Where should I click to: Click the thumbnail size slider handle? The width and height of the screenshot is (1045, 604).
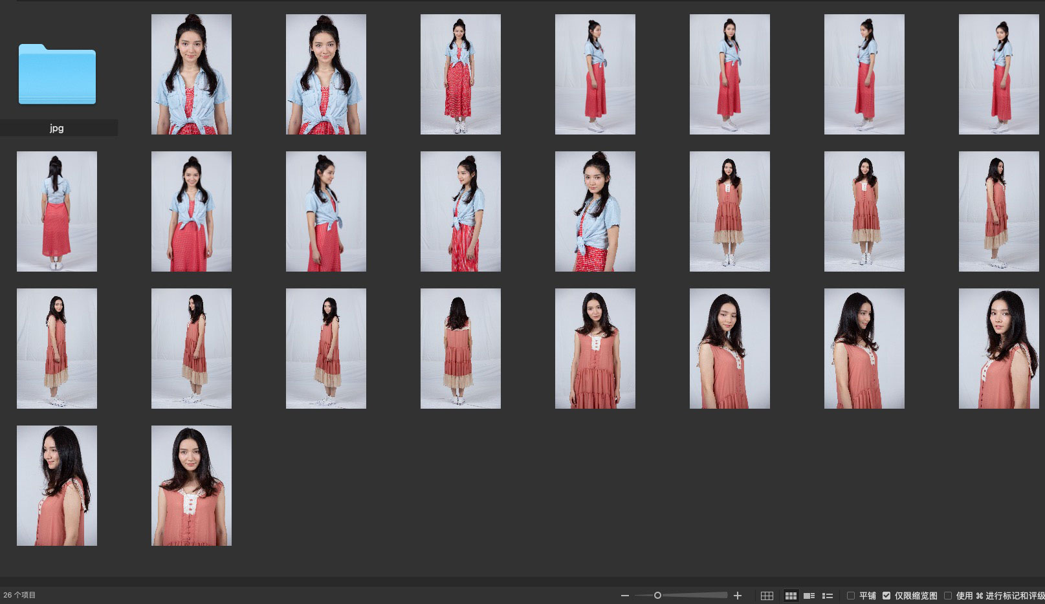point(657,596)
